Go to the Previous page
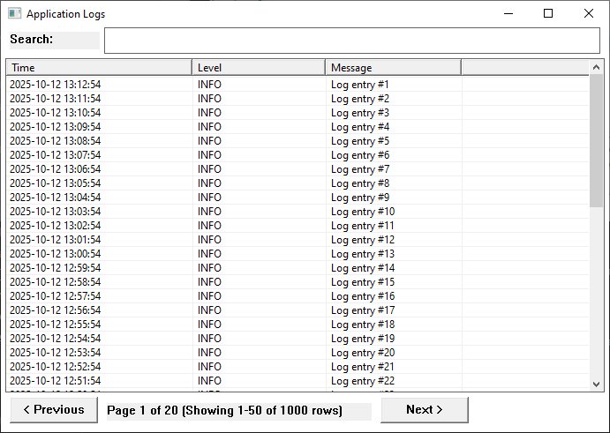 point(54,410)
